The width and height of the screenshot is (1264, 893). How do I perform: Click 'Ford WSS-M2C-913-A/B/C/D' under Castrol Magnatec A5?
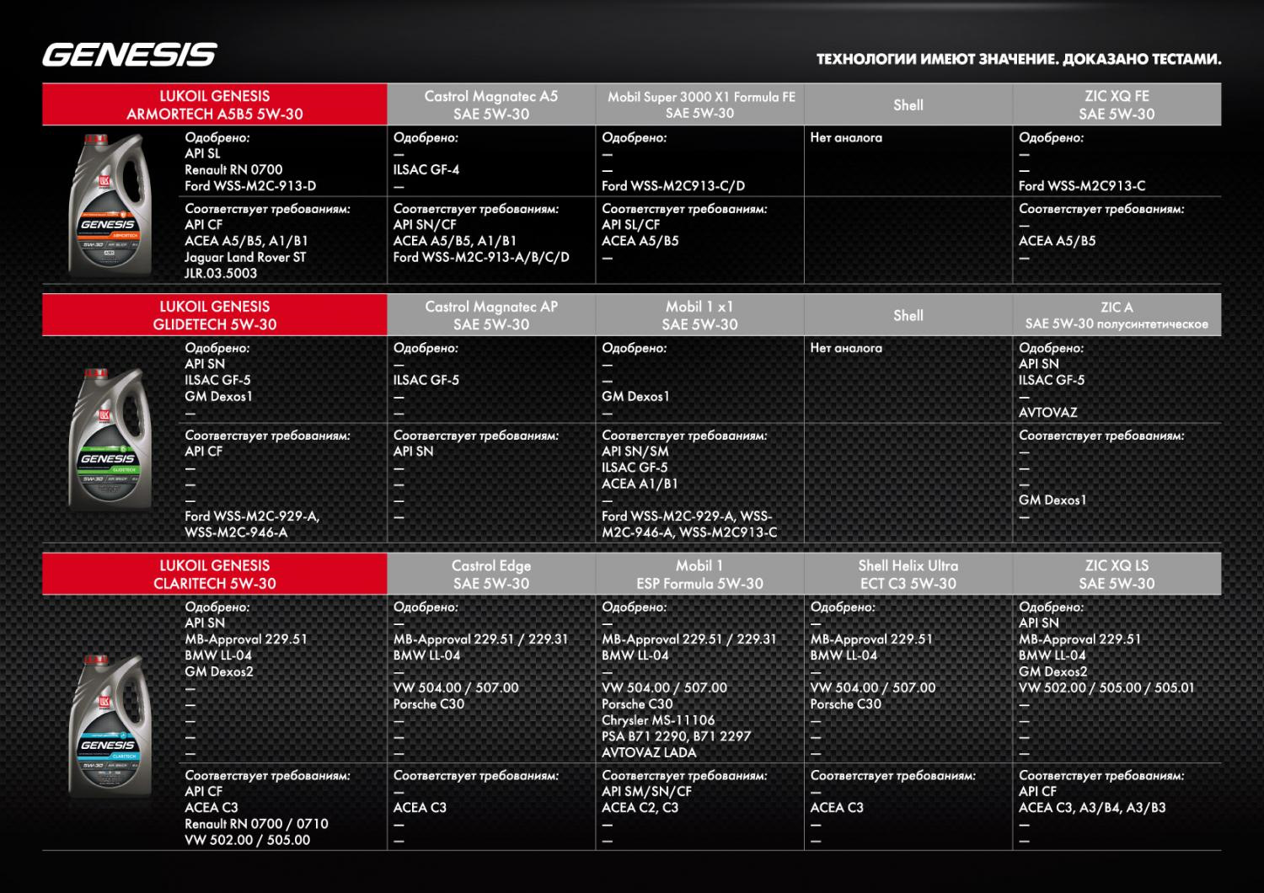point(481,257)
